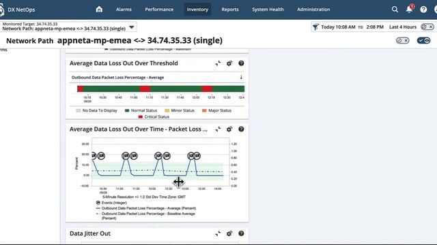Screen dimensions: 437x245
Task: Click the search magnifier icon
Action: coord(395,10)
